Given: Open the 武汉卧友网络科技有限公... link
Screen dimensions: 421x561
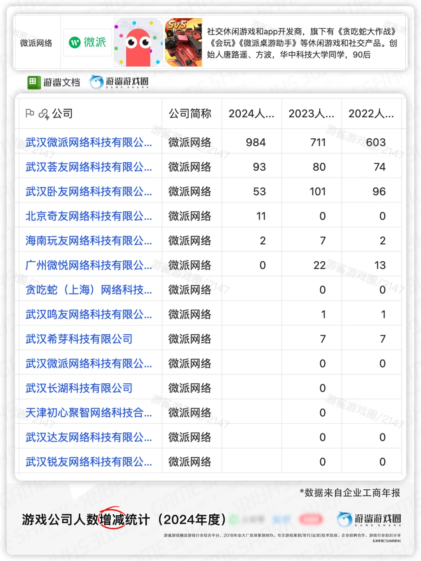Looking at the screenshot, I should coord(88,191).
